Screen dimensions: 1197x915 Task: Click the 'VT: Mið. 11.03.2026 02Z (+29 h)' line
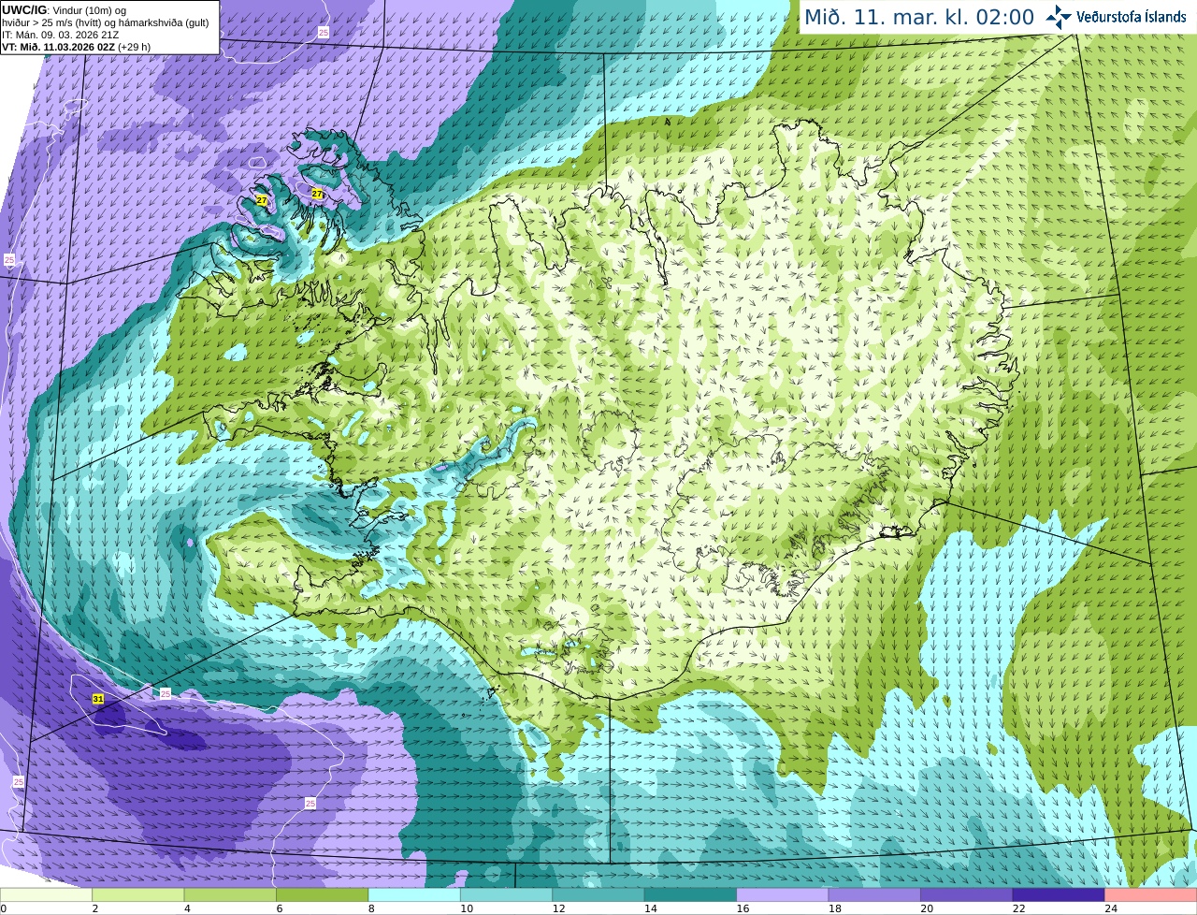point(77,46)
